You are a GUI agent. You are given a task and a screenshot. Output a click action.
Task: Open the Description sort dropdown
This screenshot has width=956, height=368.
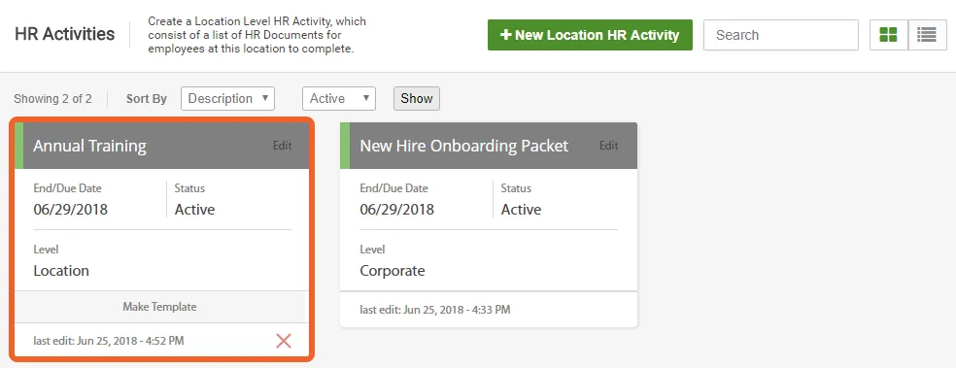(x=228, y=99)
